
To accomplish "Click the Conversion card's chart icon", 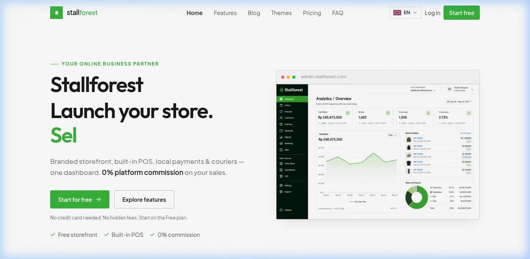I will 469,113.
